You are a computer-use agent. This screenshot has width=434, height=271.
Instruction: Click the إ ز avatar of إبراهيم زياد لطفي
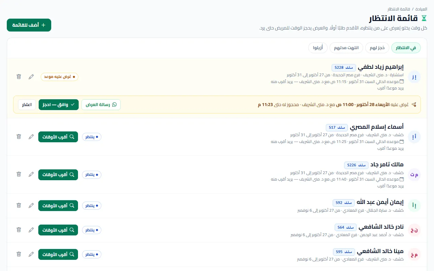414,77
